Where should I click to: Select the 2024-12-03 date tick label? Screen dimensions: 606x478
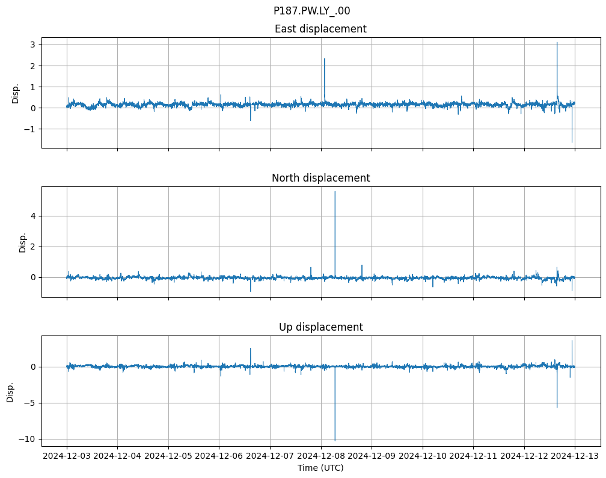pyautogui.click(x=67, y=456)
